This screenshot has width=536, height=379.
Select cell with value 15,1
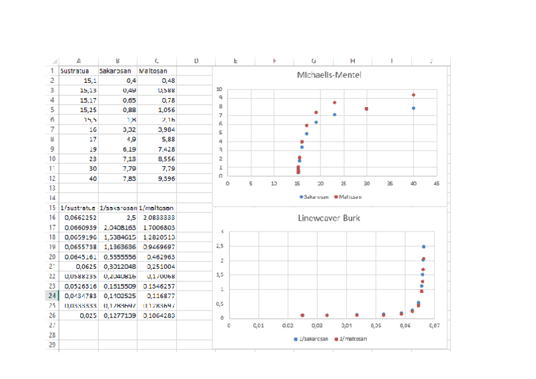[78, 81]
